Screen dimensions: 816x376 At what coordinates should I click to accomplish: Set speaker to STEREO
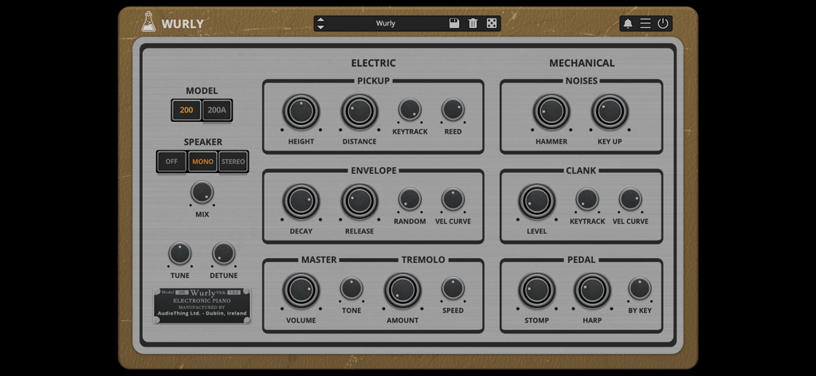tap(233, 162)
